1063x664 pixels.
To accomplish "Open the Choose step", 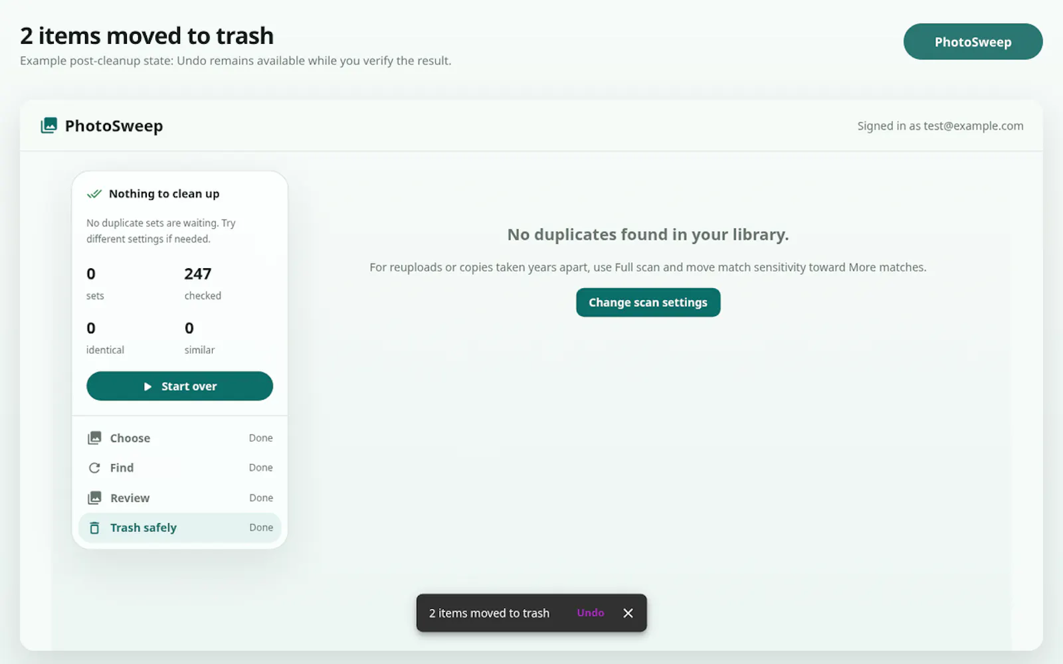I will [180, 438].
